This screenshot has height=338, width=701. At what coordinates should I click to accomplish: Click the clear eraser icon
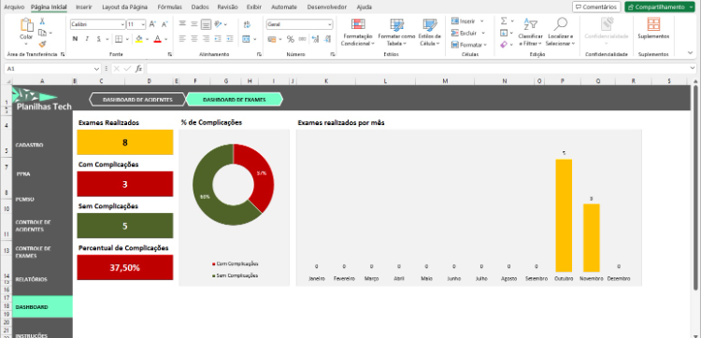point(504,45)
